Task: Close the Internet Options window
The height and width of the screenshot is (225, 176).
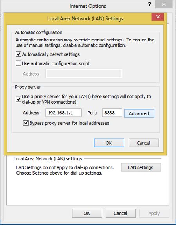Action: tap(163, 5)
